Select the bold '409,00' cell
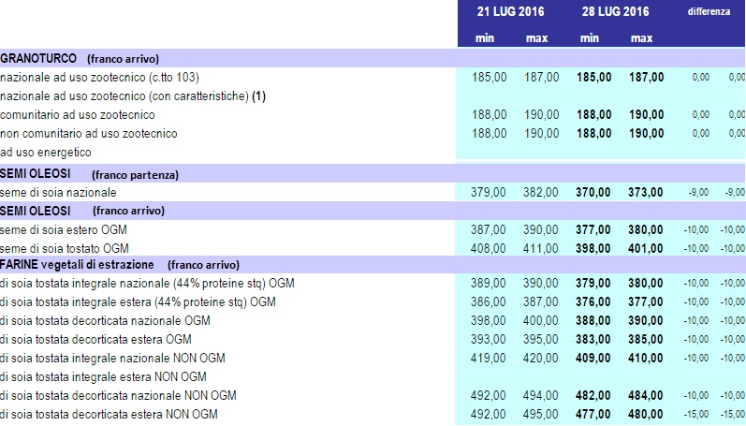746x426 pixels. (x=592, y=358)
